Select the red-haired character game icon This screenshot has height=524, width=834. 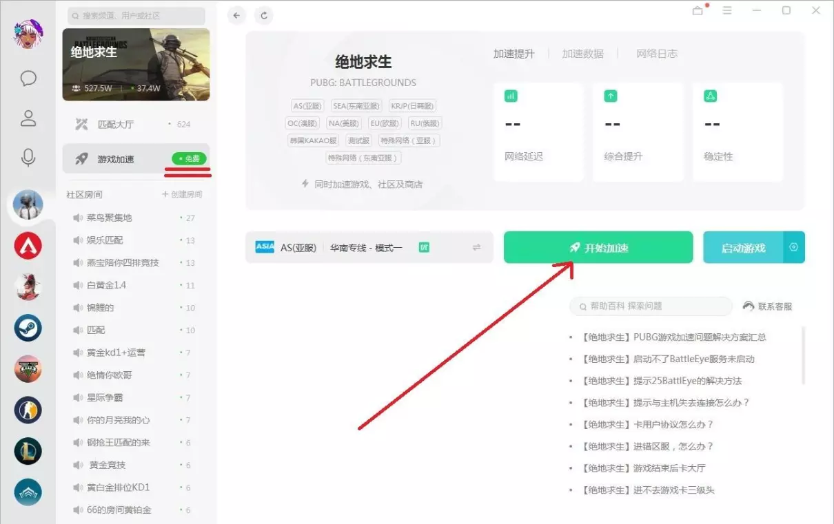(x=28, y=287)
